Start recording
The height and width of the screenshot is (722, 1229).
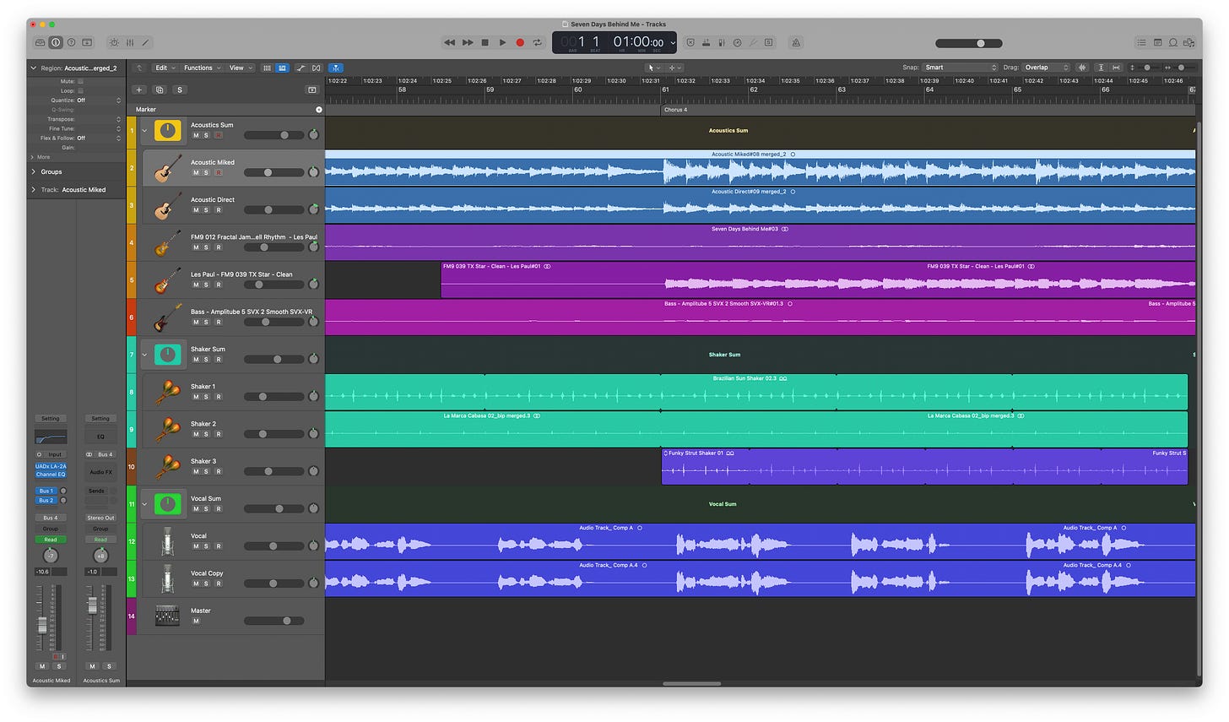[520, 42]
